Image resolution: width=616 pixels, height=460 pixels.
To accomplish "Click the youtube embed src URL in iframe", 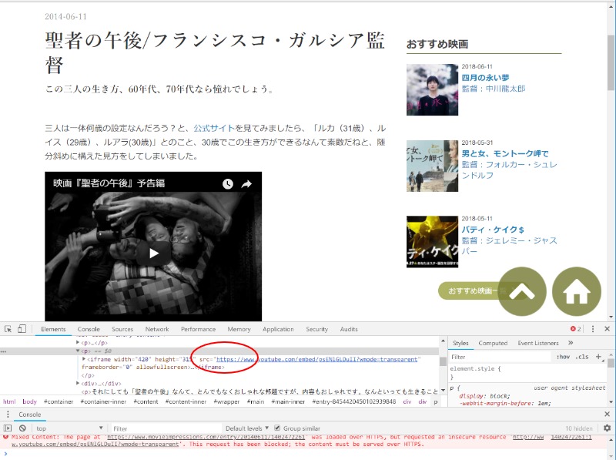I will click(316, 359).
